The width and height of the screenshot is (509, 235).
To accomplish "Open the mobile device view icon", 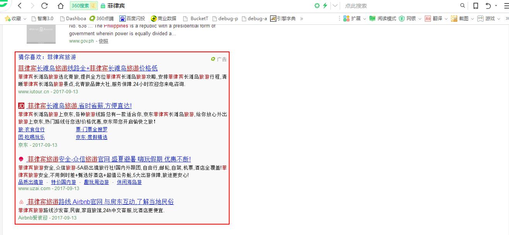I will coord(476,6).
